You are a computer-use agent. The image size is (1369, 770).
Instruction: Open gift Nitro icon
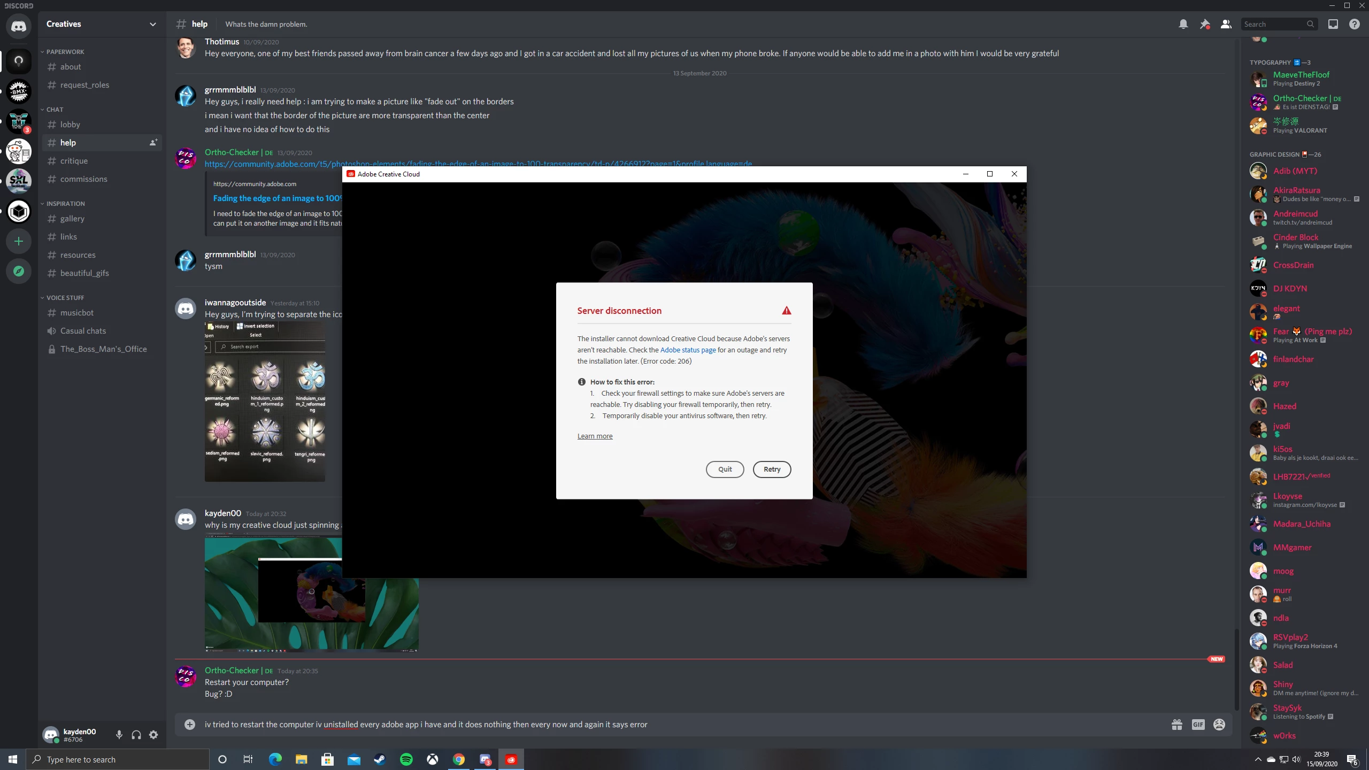pos(1177,725)
